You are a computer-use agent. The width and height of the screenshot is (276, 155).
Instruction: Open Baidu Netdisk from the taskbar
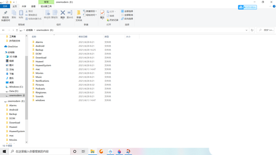click(x=110, y=151)
